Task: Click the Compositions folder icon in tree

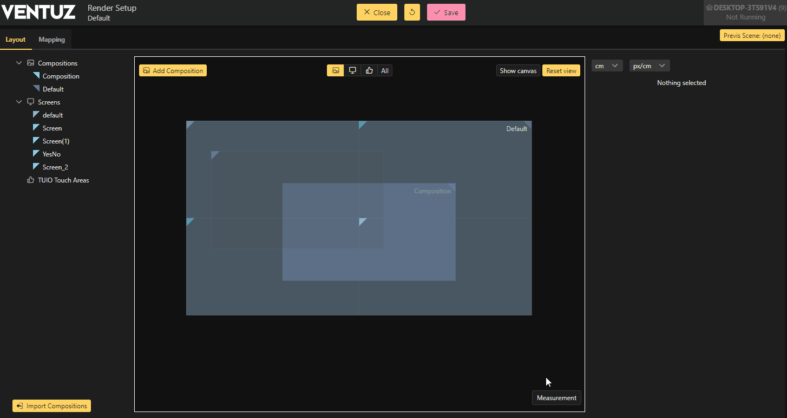Action: (x=31, y=63)
